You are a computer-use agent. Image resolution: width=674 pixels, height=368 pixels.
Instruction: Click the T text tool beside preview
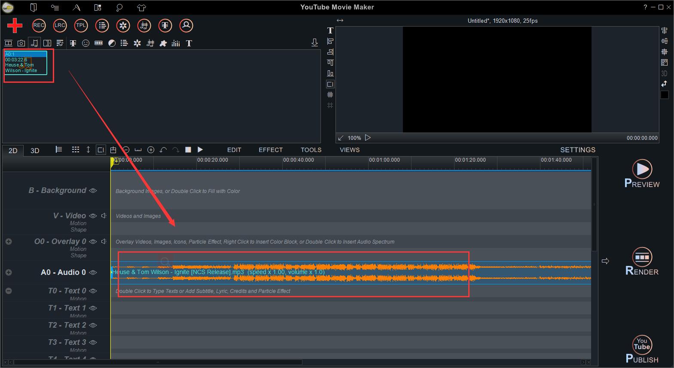click(x=330, y=30)
